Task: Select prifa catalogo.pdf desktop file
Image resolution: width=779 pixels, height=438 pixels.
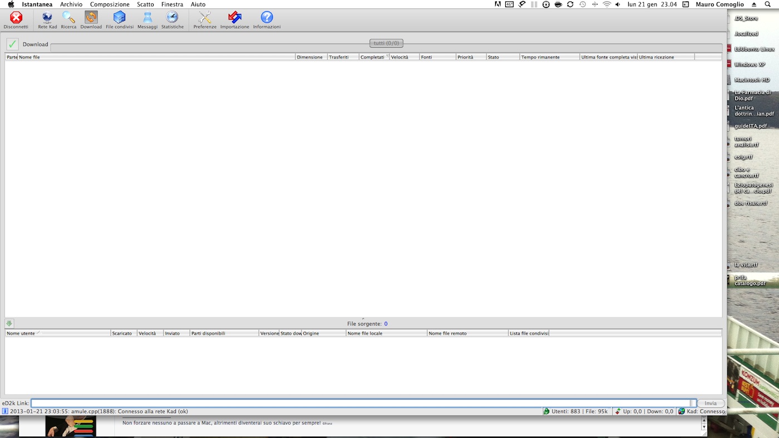Action: (x=750, y=280)
